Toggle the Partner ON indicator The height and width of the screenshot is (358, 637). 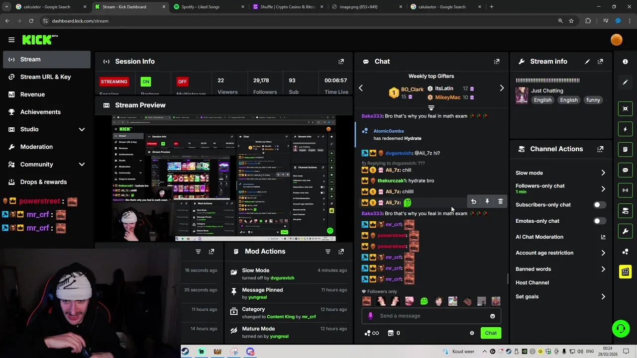coord(145,82)
